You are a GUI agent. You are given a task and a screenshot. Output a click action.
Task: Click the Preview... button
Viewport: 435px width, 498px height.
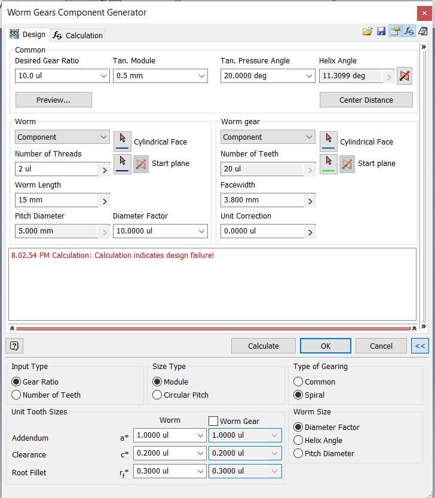[x=53, y=100]
